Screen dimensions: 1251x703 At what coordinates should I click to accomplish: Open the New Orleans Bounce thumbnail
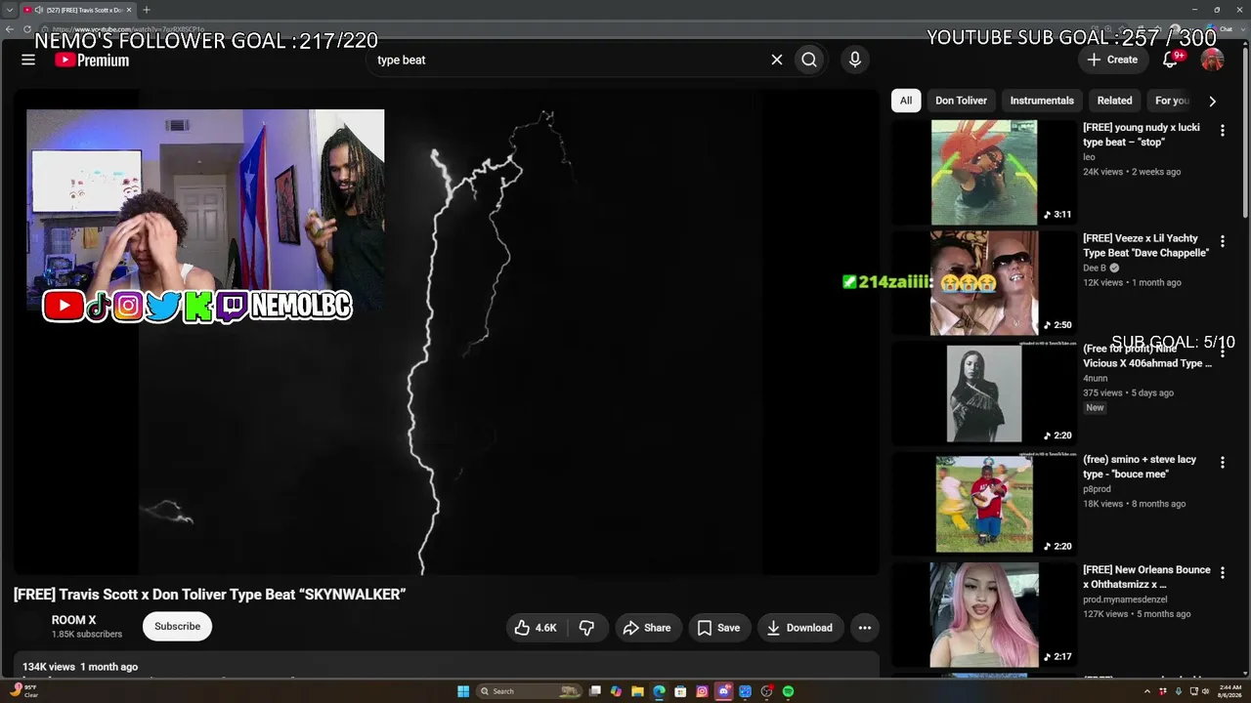click(984, 615)
